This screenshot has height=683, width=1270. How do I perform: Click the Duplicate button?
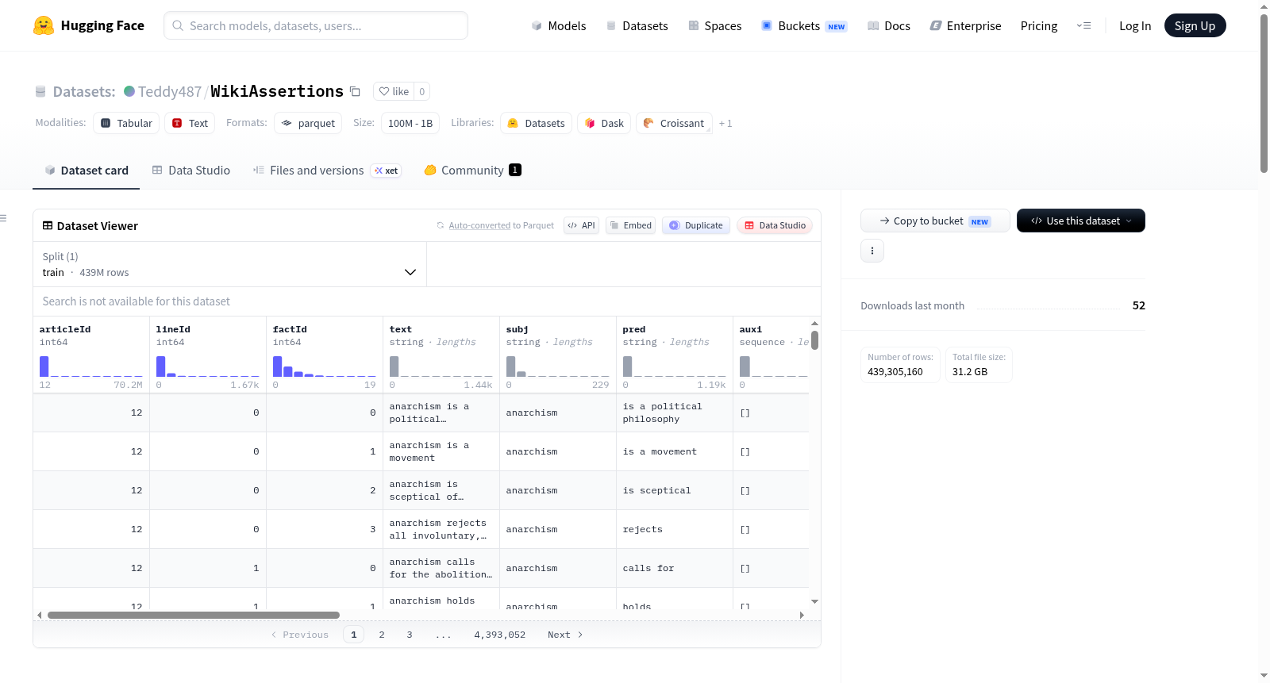pos(696,225)
